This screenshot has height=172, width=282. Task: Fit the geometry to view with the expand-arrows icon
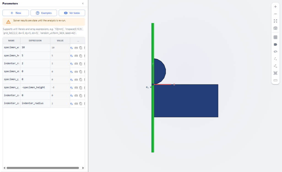[x=275, y=21]
